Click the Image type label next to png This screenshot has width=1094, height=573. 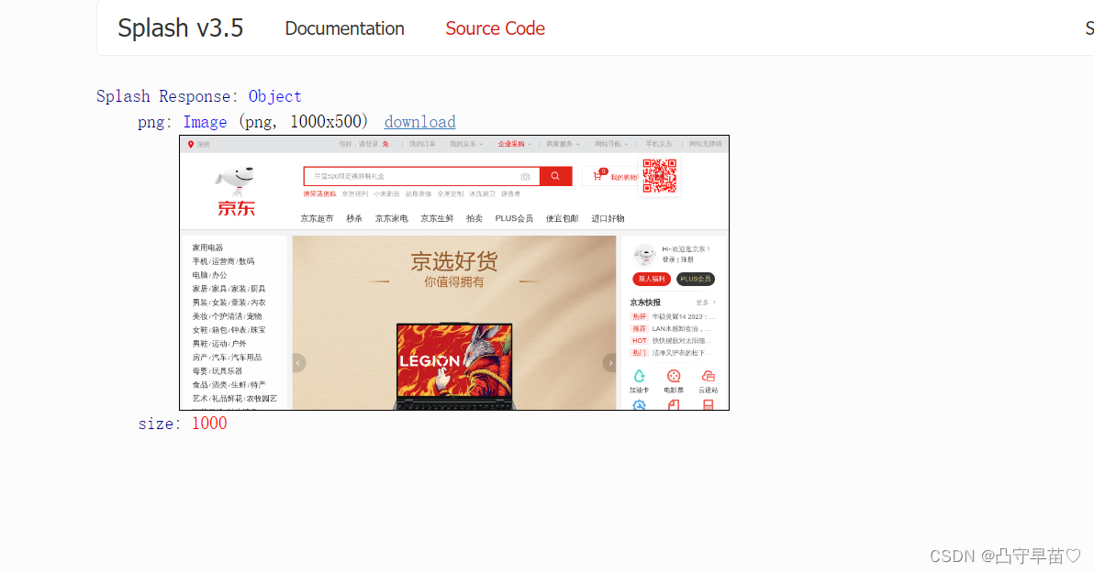pyautogui.click(x=206, y=122)
